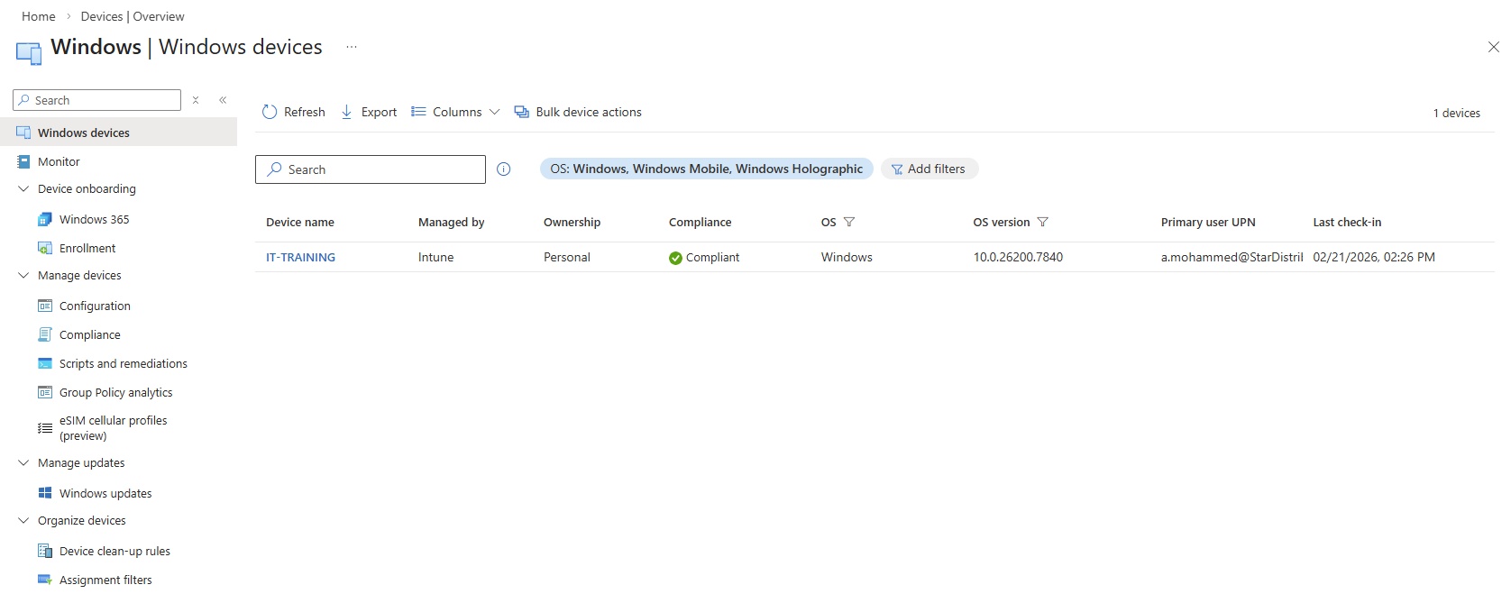Viewport: 1511px width, 594px height.
Task: Filter by OS column funnel icon
Action: point(848,222)
